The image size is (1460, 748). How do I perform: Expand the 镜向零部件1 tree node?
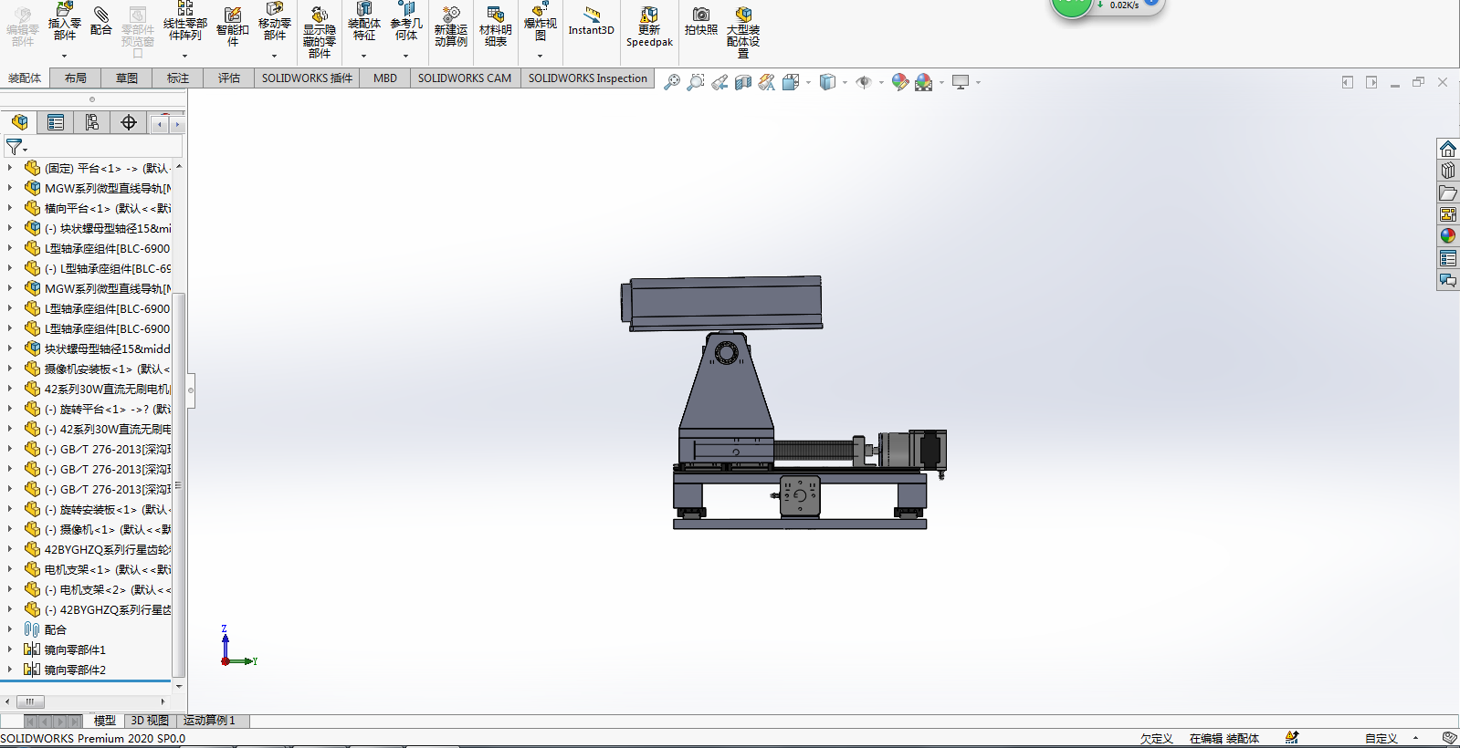10,649
